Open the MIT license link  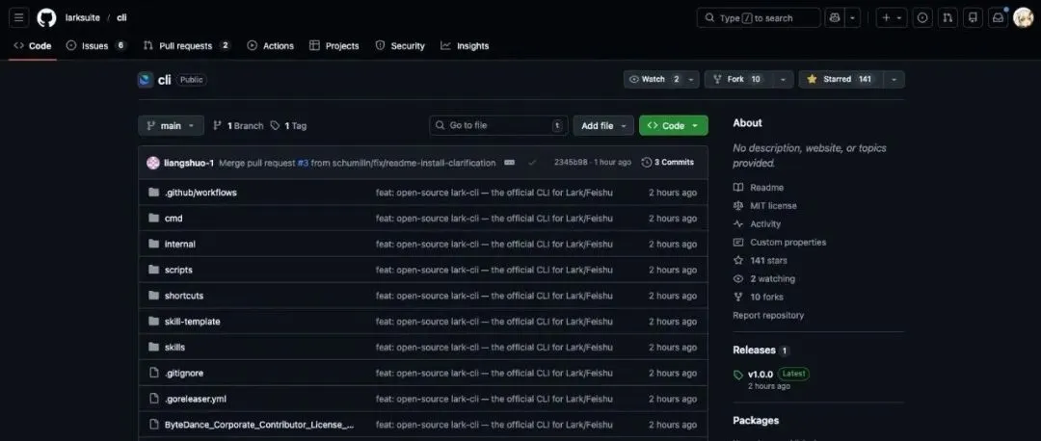point(764,206)
